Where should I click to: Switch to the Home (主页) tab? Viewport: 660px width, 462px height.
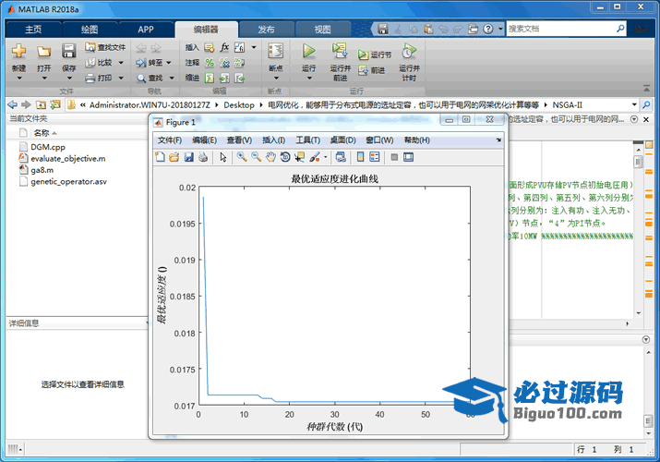click(33, 30)
